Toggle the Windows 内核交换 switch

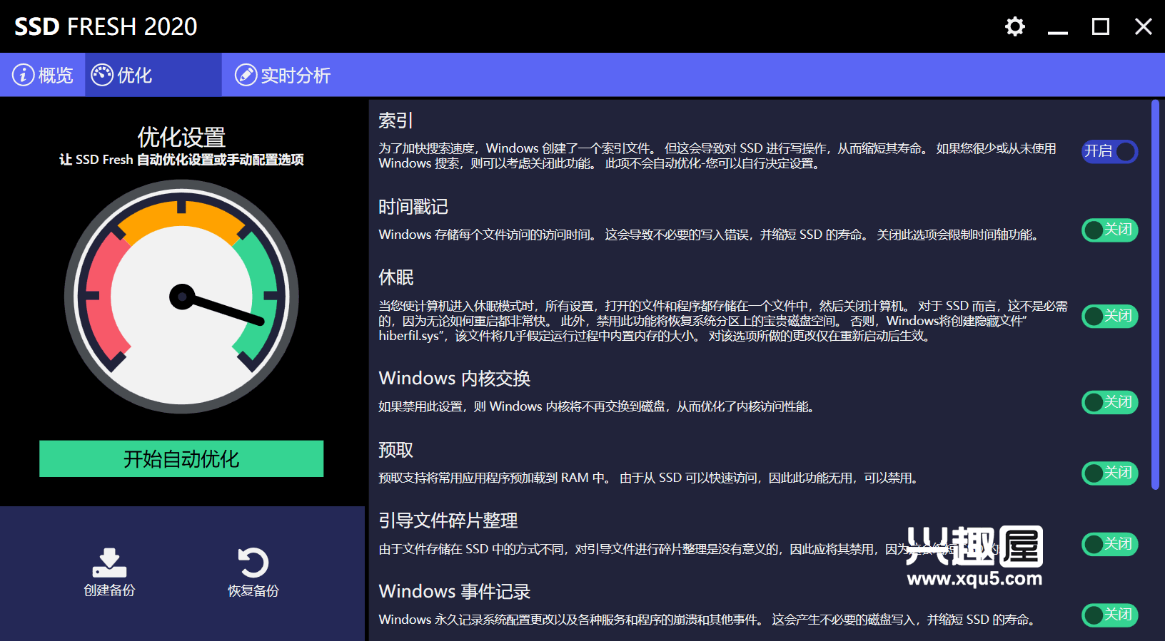click(1110, 402)
